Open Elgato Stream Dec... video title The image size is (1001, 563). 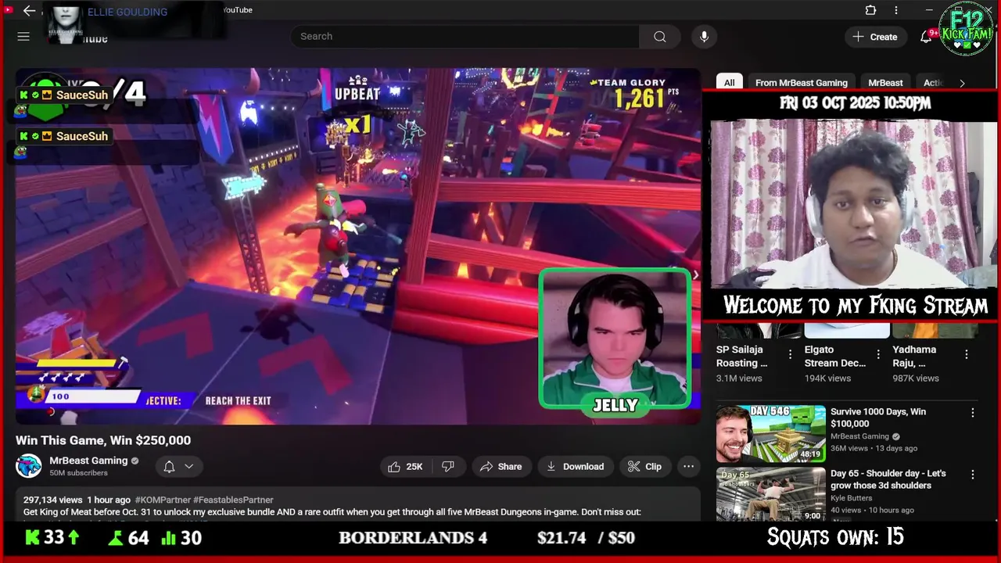tap(835, 356)
